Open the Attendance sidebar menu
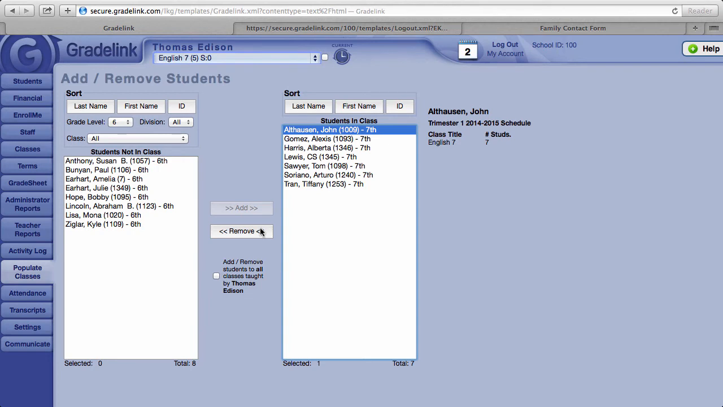Viewport: 723px width, 407px height. (28, 293)
